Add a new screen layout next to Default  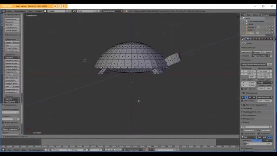(x=67, y=11)
